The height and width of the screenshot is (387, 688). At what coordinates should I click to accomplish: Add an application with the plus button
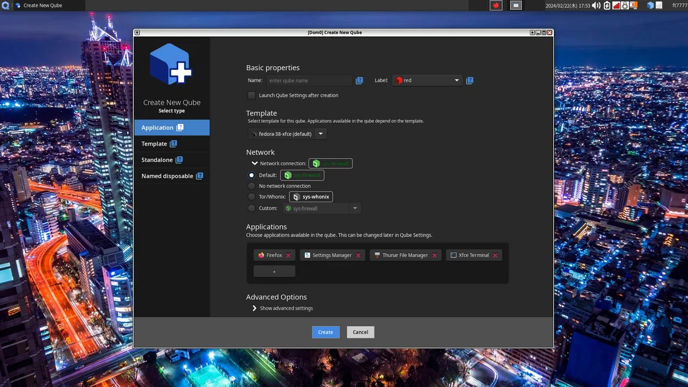[x=275, y=271]
